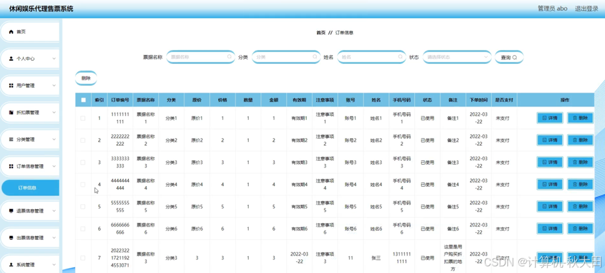
Task: Expand 分类管理 menu chevron
Action: [x=54, y=139]
